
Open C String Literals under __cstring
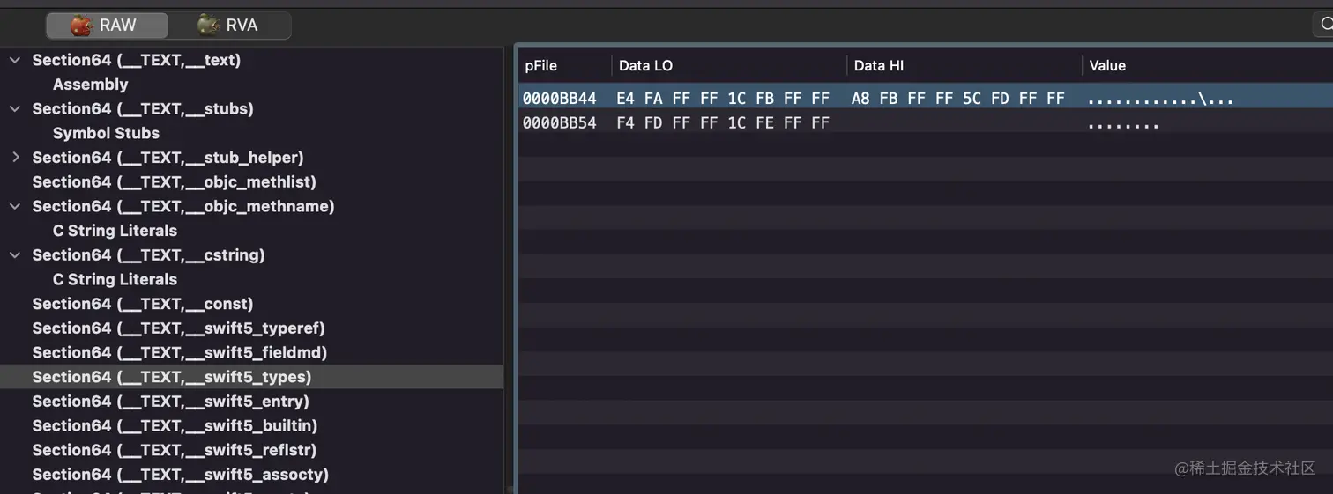(x=115, y=279)
